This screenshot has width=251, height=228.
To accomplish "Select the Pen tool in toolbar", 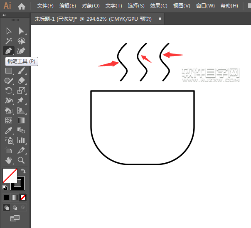I will [8, 51].
